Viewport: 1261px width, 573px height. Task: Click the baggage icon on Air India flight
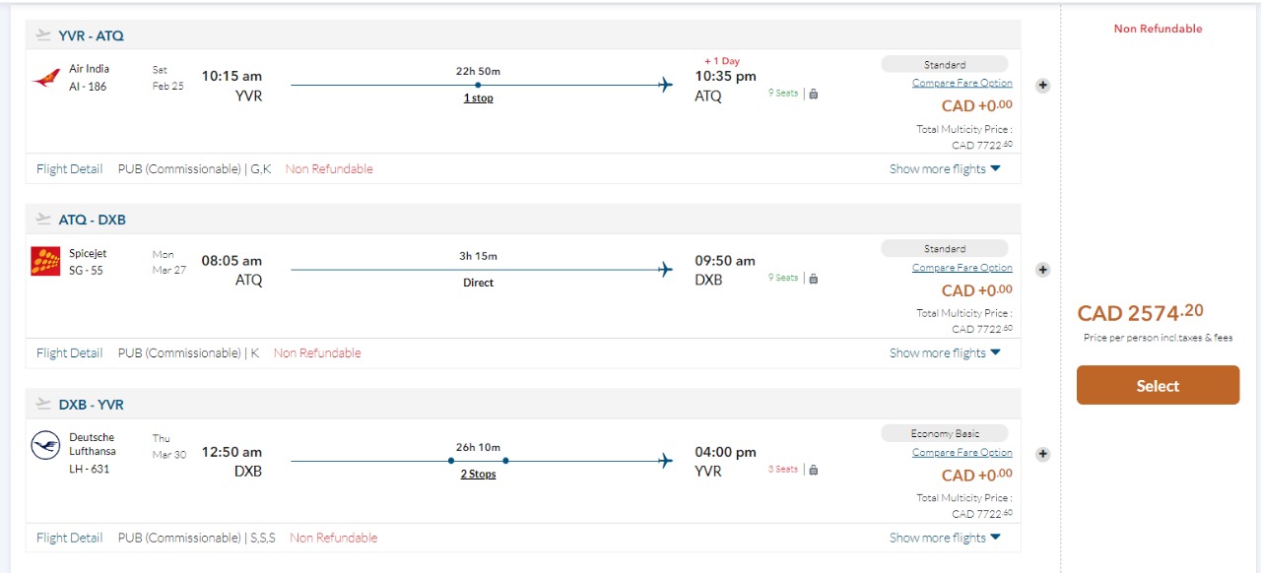click(x=814, y=94)
